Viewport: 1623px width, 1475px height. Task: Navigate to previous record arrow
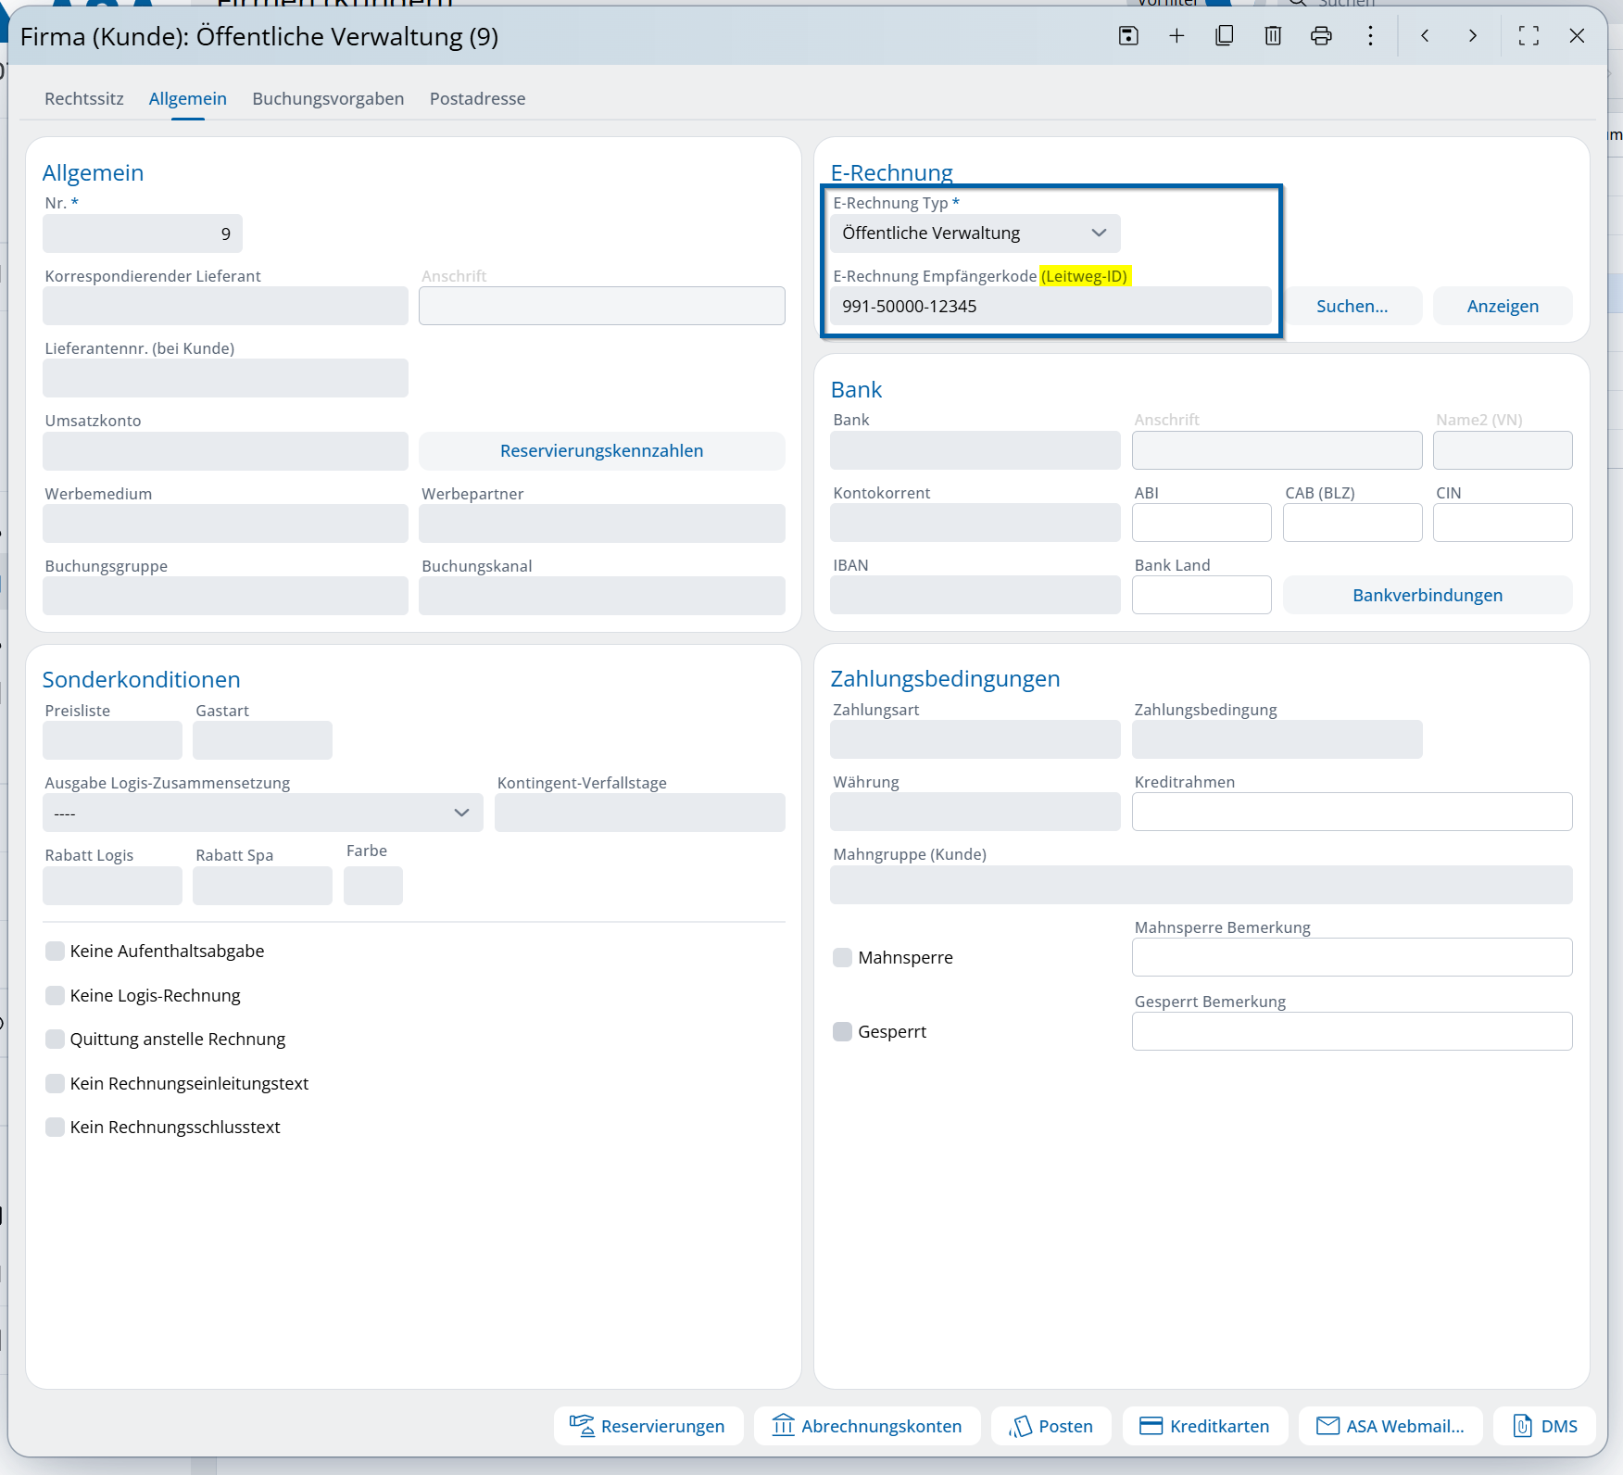click(x=1425, y=36)
